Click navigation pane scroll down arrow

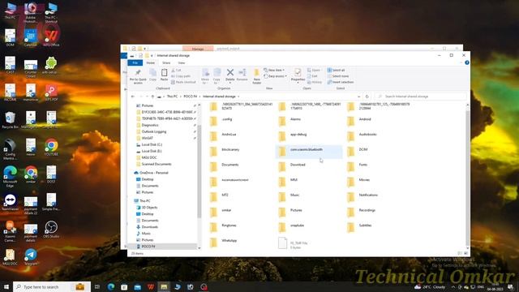pyautogui.click(x=199, y=248)
